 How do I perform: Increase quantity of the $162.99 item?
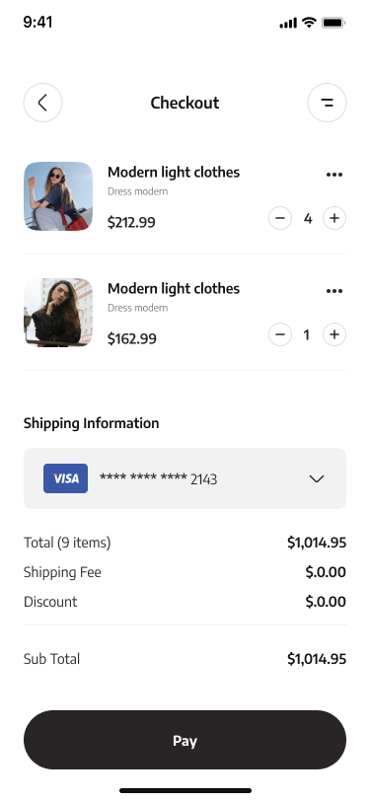point(334,335)
